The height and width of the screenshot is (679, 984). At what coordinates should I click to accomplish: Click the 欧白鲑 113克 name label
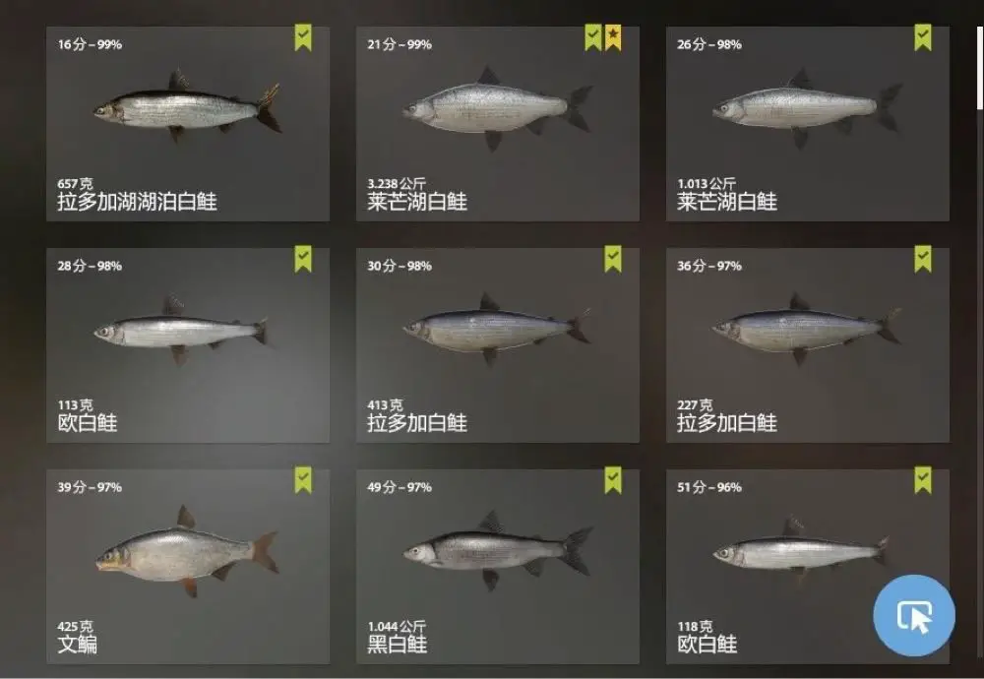pos(88,423)
